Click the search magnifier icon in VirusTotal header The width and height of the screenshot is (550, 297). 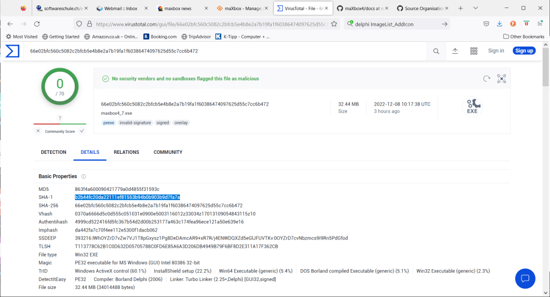pos(436,51)
